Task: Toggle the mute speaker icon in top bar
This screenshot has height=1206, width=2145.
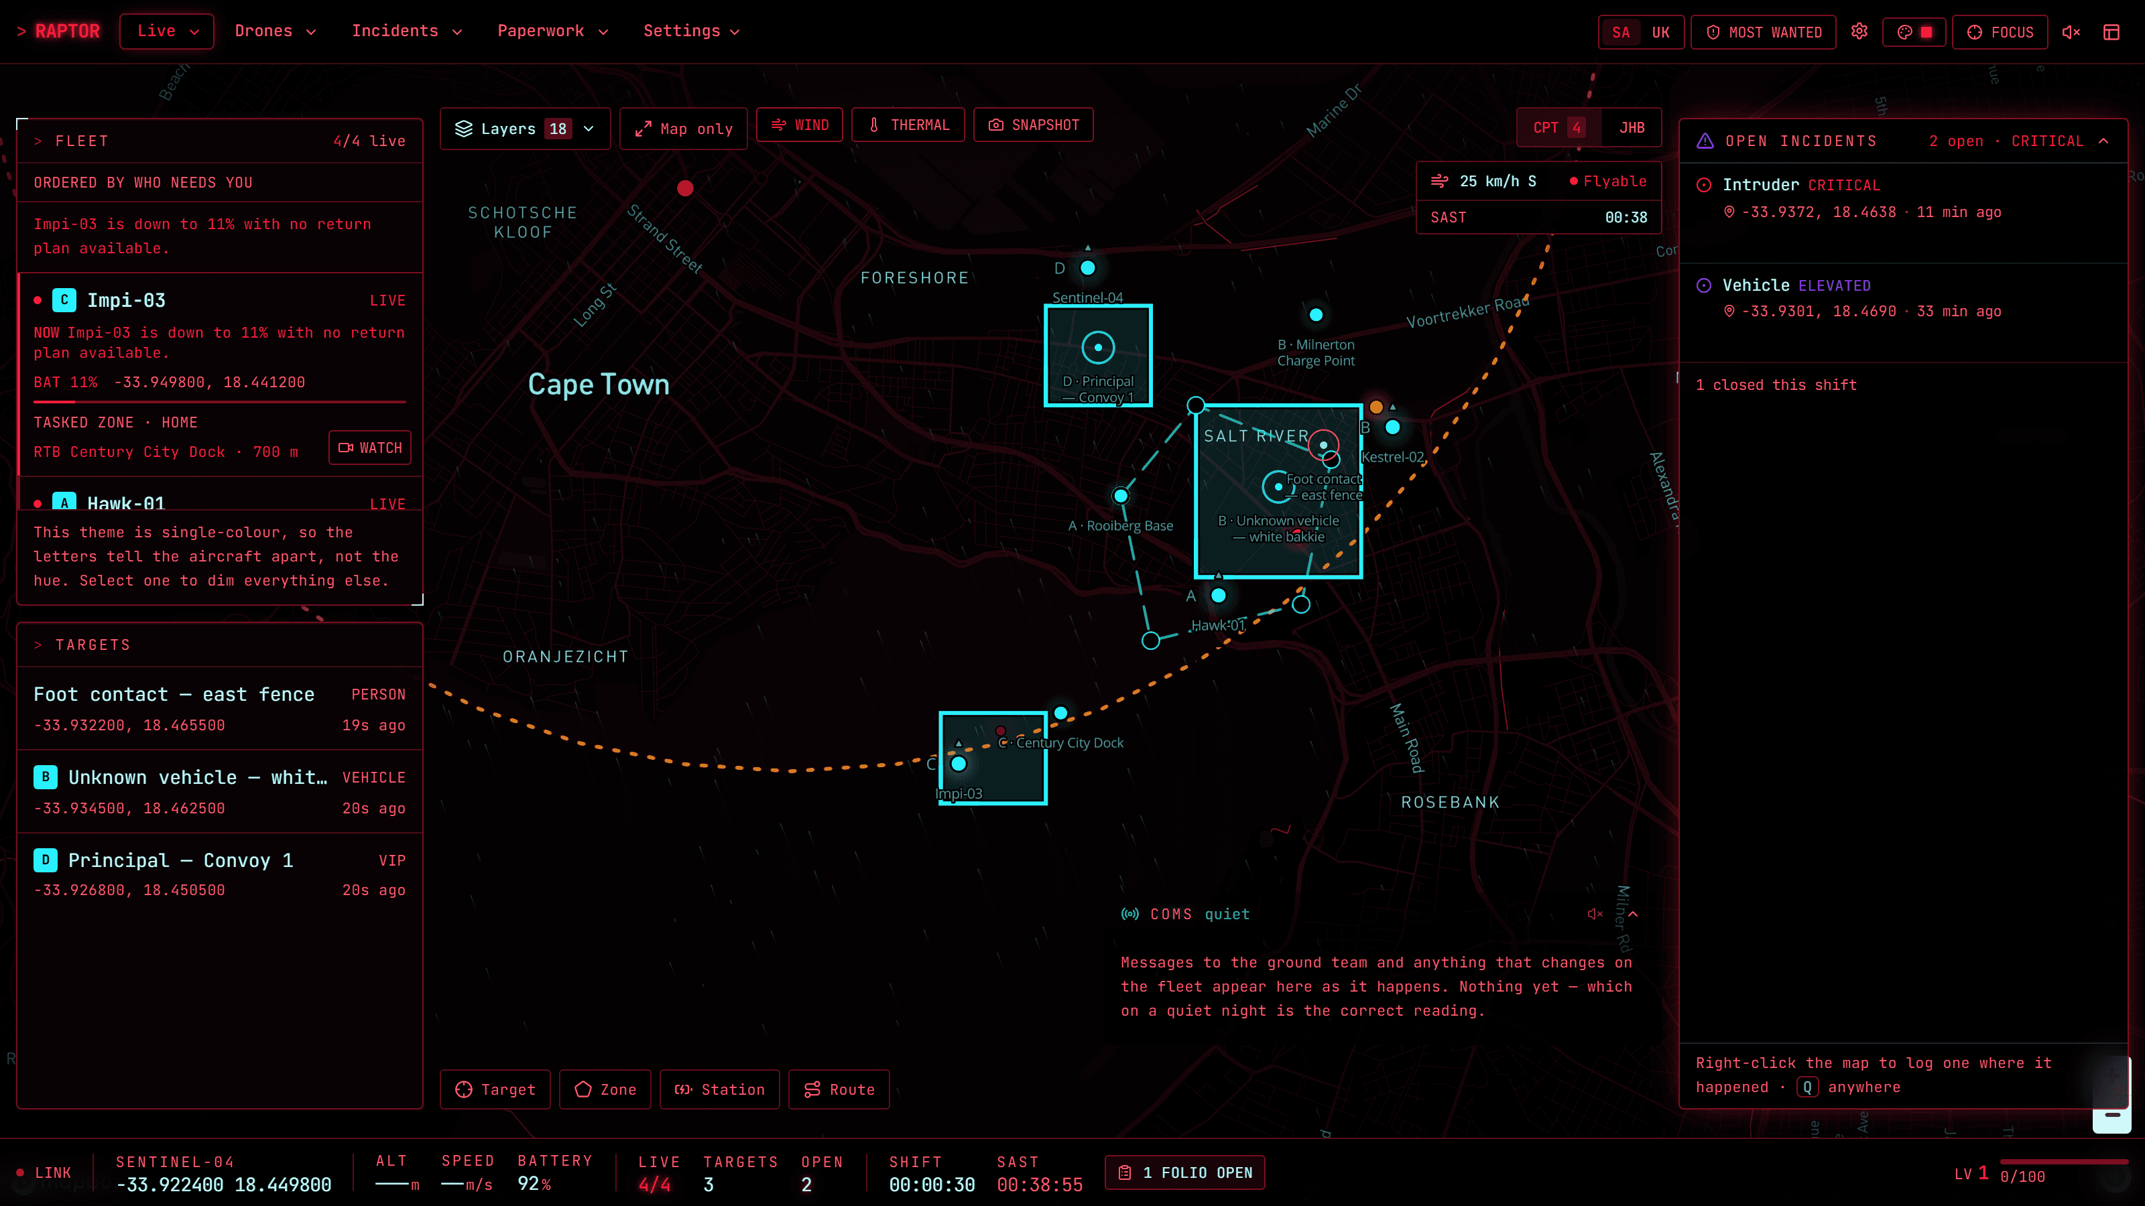Action: [x=2071, y=32]
